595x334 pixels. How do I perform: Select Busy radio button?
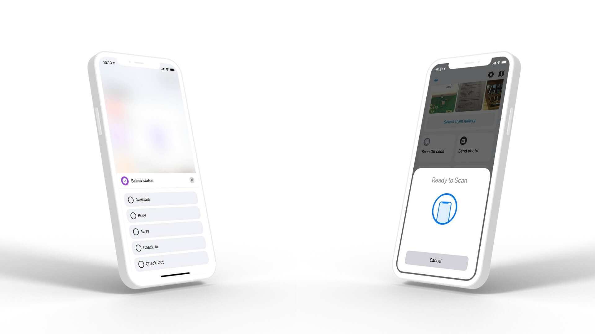coord(133,215)
